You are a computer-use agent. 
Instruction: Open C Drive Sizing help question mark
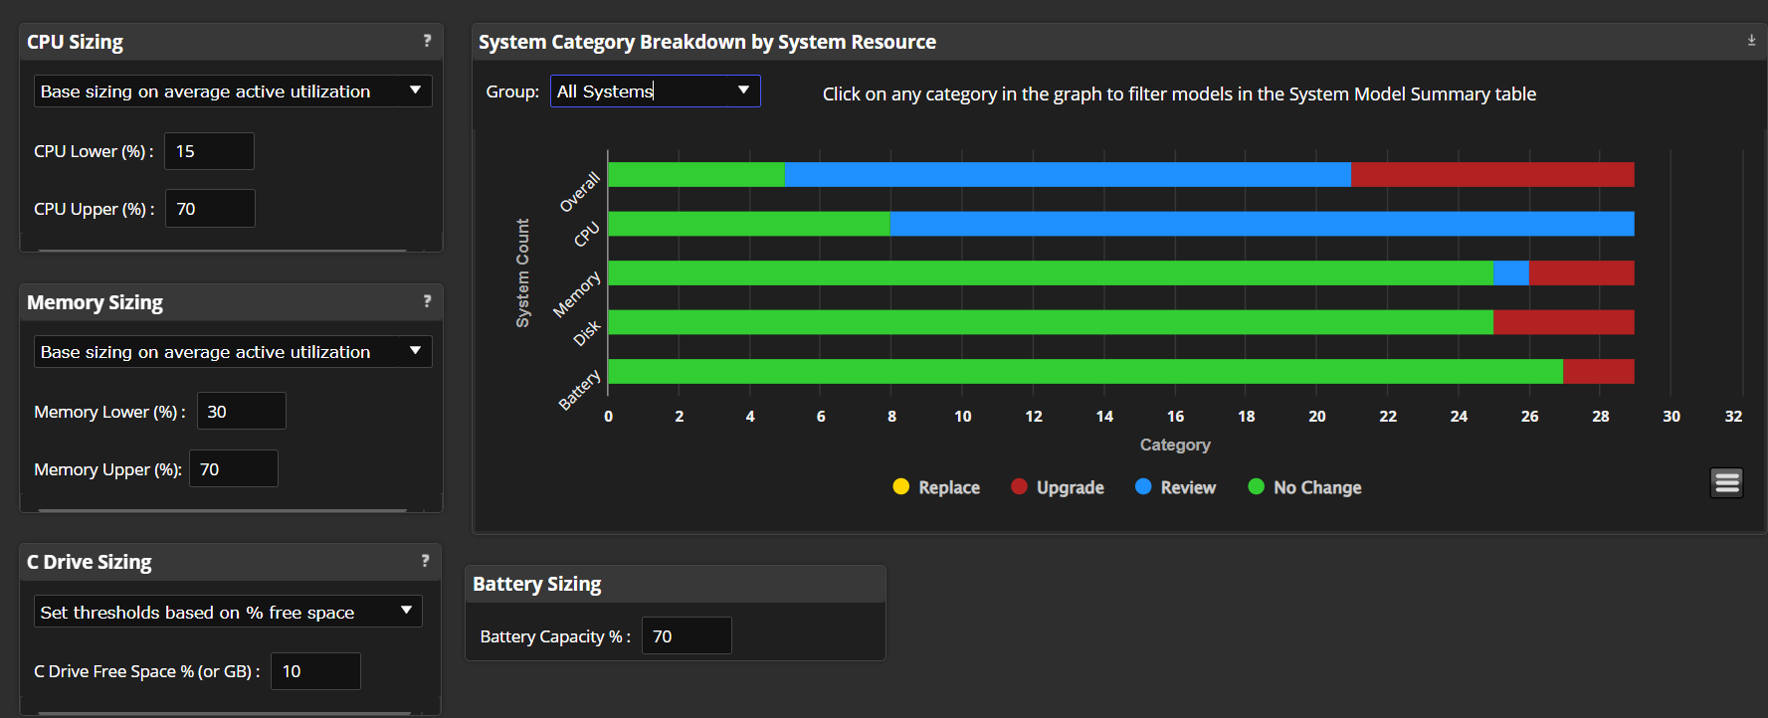[x=426, y=561]
